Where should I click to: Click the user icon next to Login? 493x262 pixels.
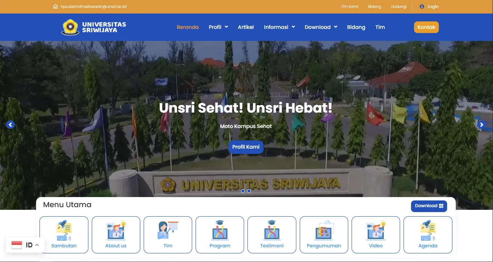click(x=422, y=6)
